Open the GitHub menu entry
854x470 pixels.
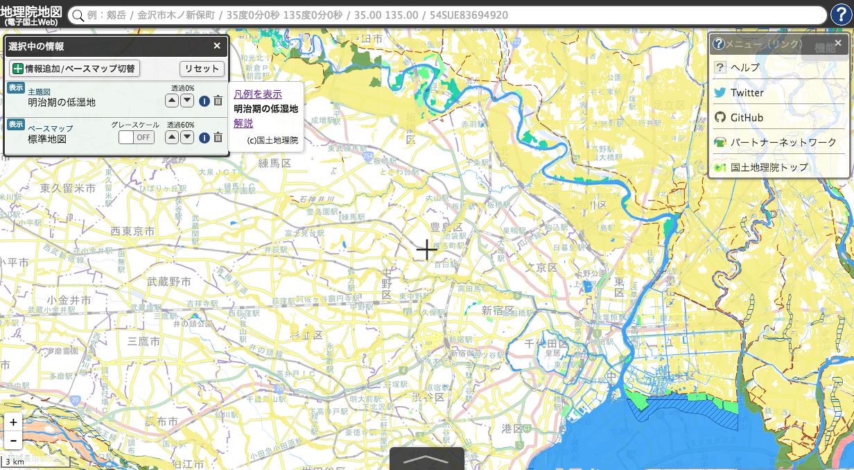click(x=747, y=117)
